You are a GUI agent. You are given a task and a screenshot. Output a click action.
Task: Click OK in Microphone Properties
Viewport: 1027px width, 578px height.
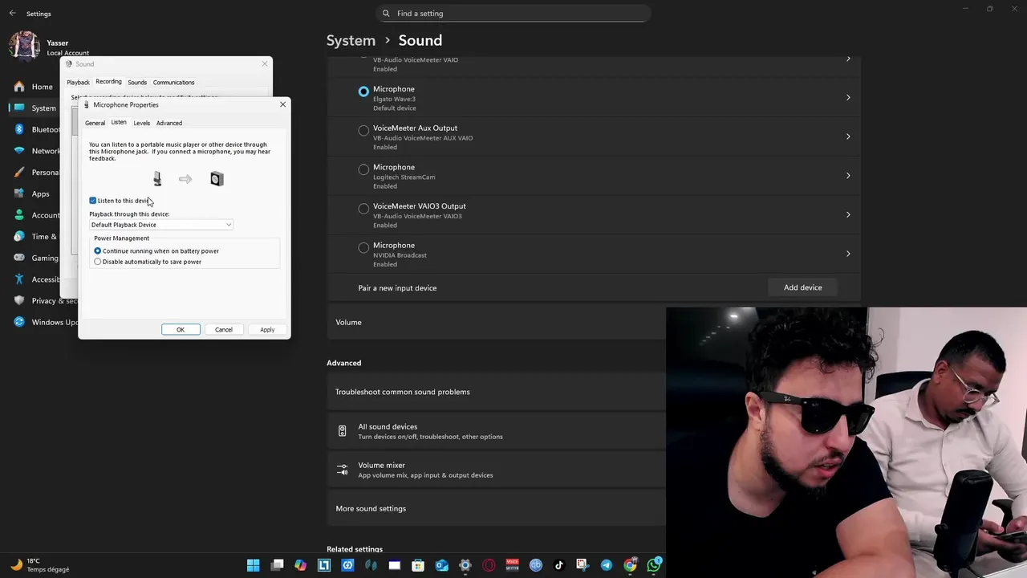[x=181, y=330]
